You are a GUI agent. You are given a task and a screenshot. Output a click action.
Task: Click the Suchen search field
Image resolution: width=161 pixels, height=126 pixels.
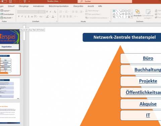click(105, 1)
